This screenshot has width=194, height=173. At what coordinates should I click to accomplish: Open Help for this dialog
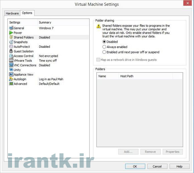point(179,166)
